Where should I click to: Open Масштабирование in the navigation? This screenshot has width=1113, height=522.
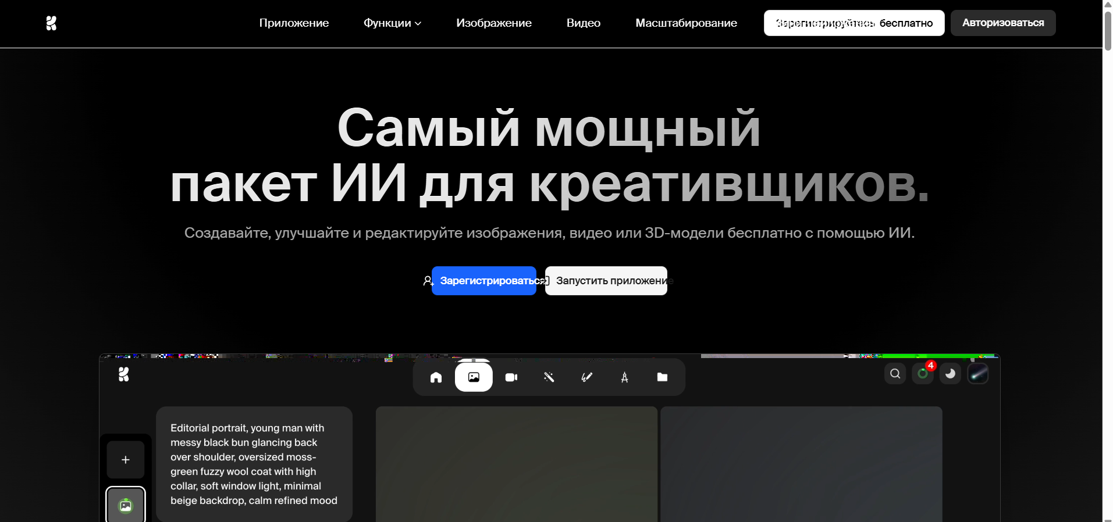(x=686, y=23)
